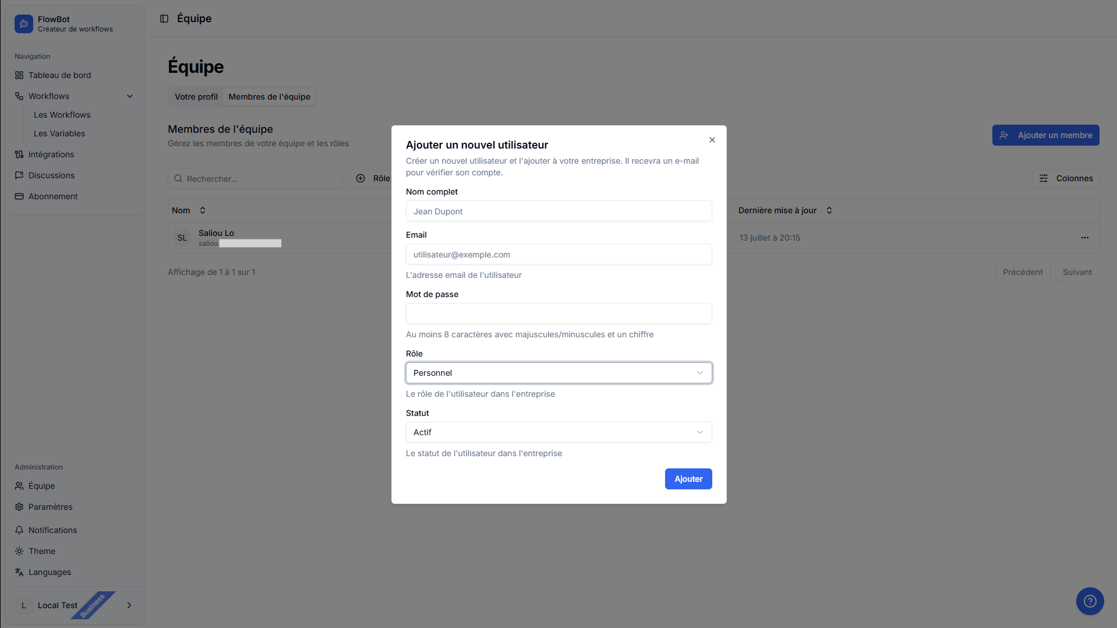Click the Notifications bell icon
The width and height of the screenshot is (1117, 628).
pos(19,530)
